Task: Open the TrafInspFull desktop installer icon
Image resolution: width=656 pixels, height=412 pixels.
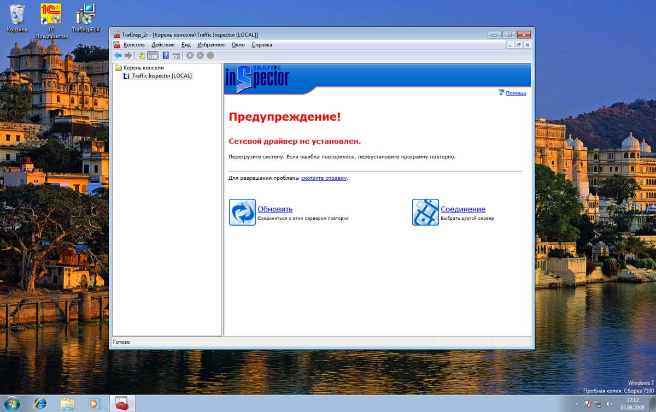Action: click(86, 19)
